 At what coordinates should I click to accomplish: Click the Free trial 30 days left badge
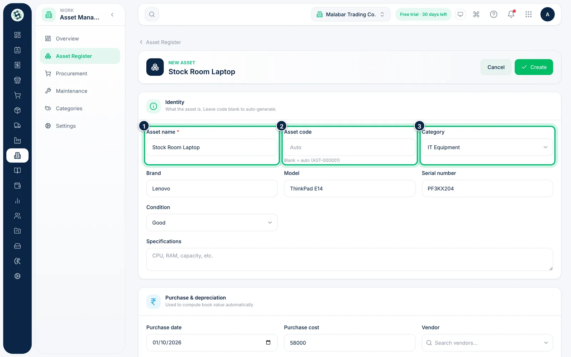tap(423, 14)
